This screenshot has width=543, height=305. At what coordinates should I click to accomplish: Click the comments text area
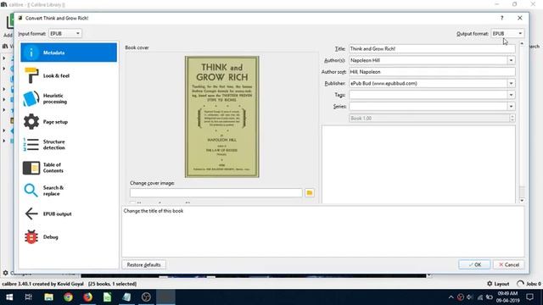[418, 164]
